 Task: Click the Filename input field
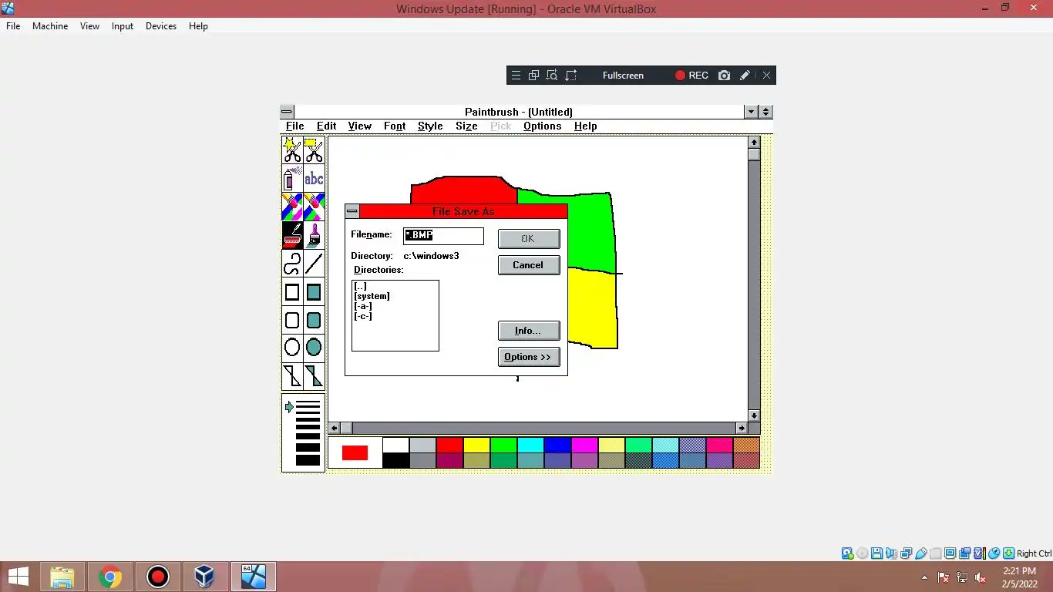(444, 235)
